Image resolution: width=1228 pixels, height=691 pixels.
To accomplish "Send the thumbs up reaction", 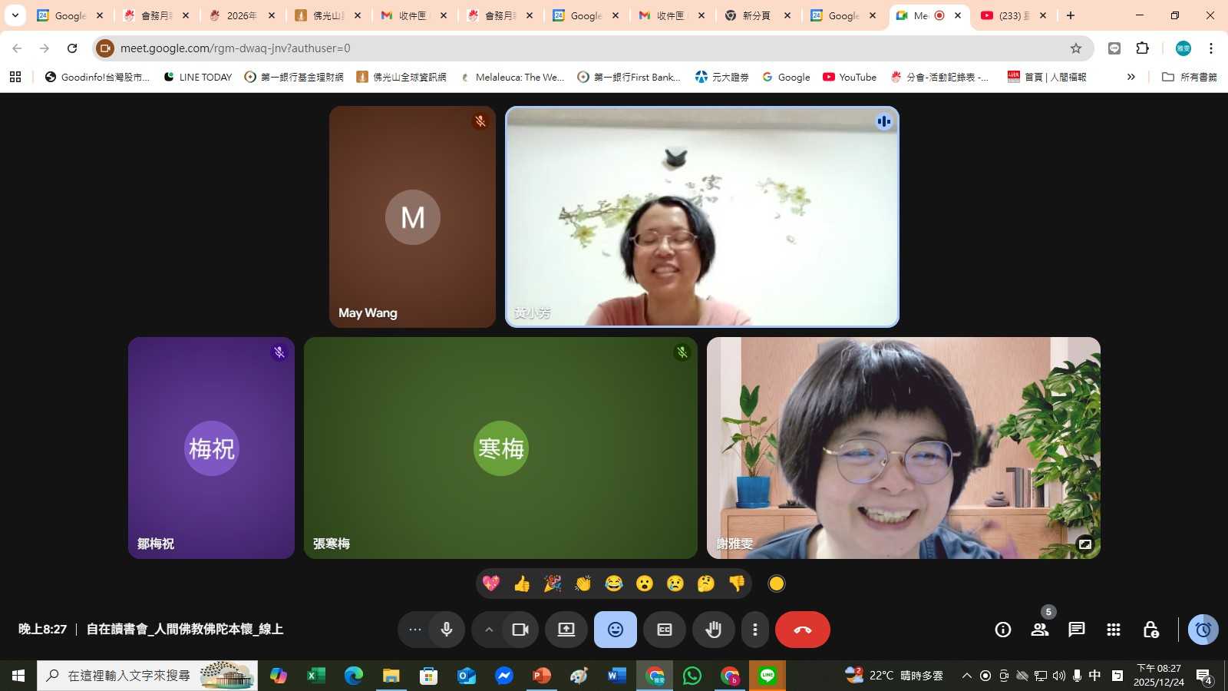I will pyautogui.click(x=522, y=584).
